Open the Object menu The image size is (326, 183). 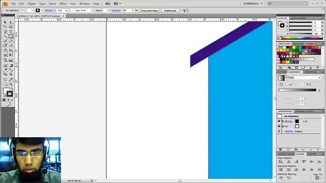coord(32,4)
